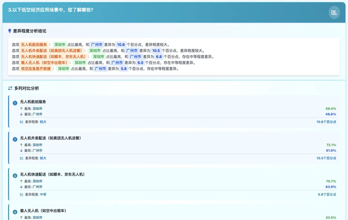348x220 pixels.
Task: Click the 59.4% value
Action: click(x=331, y=109)
